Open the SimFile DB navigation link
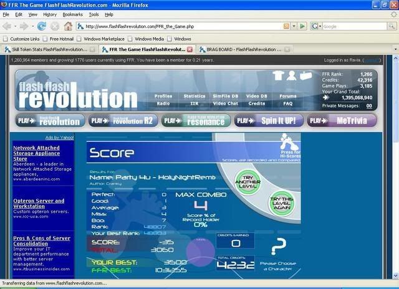The height and width of the screenshot is (289, 399). tap(226, 96)
